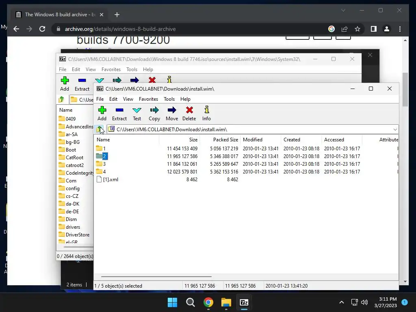Image resolution: width=416 pixels, height=312 pixels.
Task: Click the Google icon in address bar
Action: (331, 29)
